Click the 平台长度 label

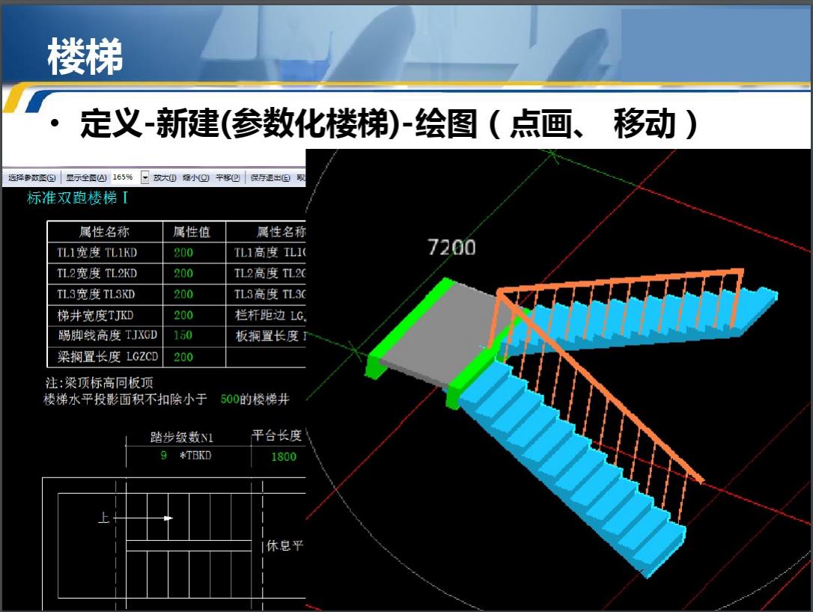point(277,435)
